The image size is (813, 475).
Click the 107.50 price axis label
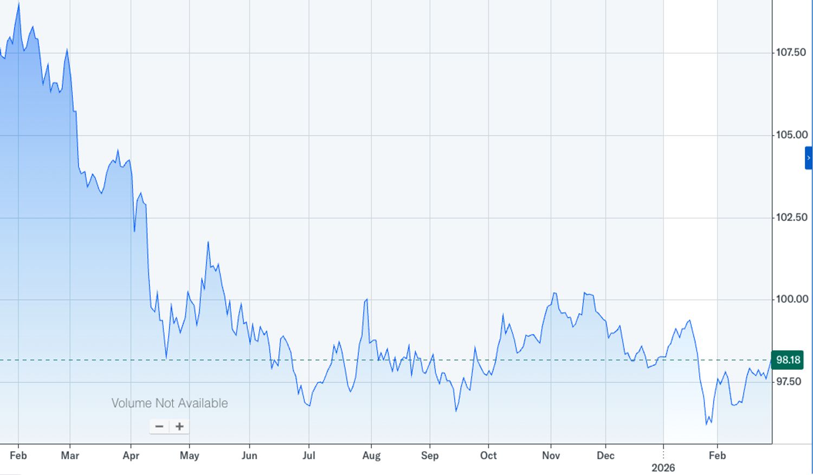click(791, 53)
